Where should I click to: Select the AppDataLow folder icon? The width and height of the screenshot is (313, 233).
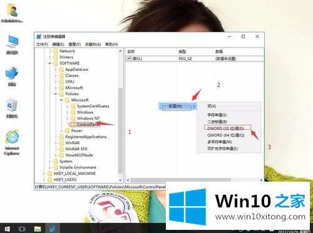pyautogui.click(x=61, y=70)
